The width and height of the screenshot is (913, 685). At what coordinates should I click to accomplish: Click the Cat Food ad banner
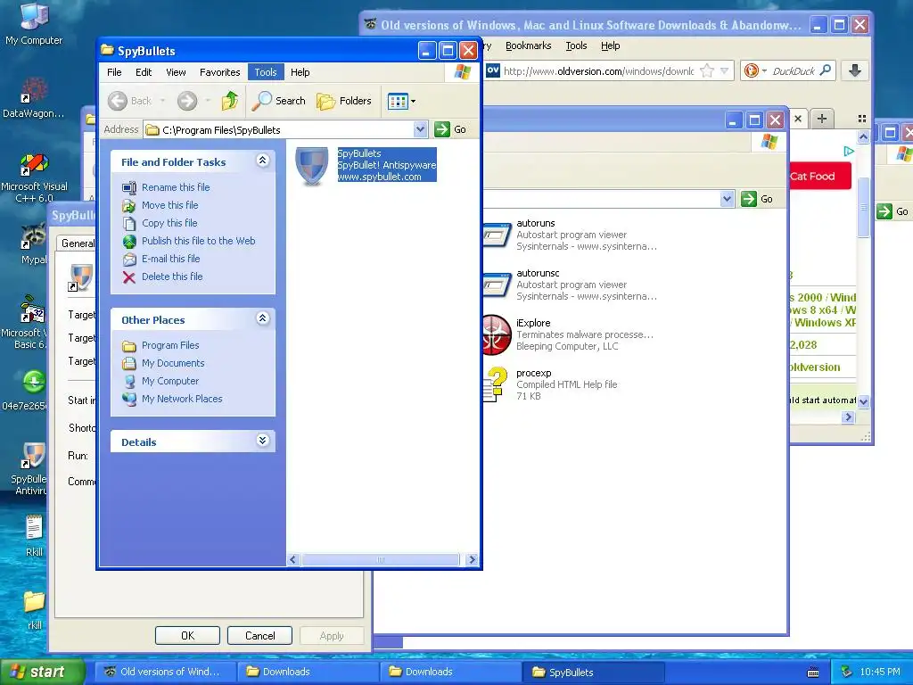coord(820,176)
